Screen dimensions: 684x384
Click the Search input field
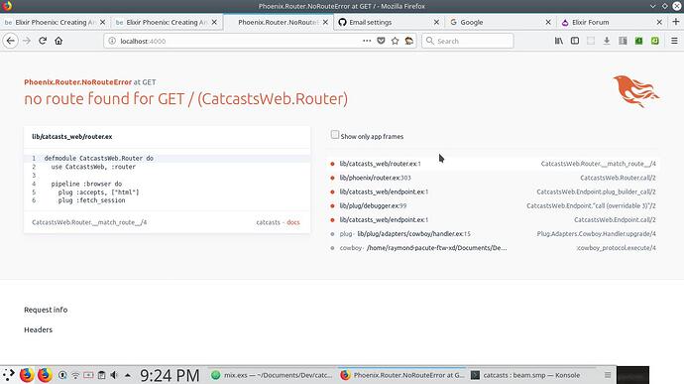tap(468, 41)
